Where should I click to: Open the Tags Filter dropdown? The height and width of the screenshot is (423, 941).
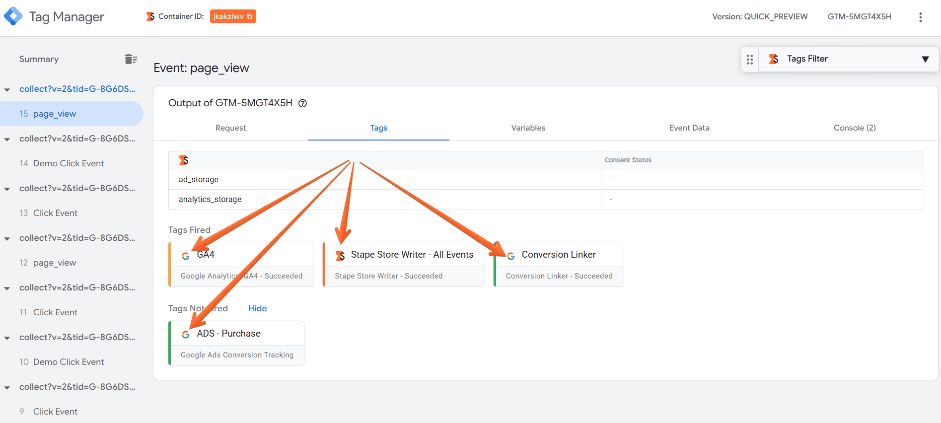[925, 60]
